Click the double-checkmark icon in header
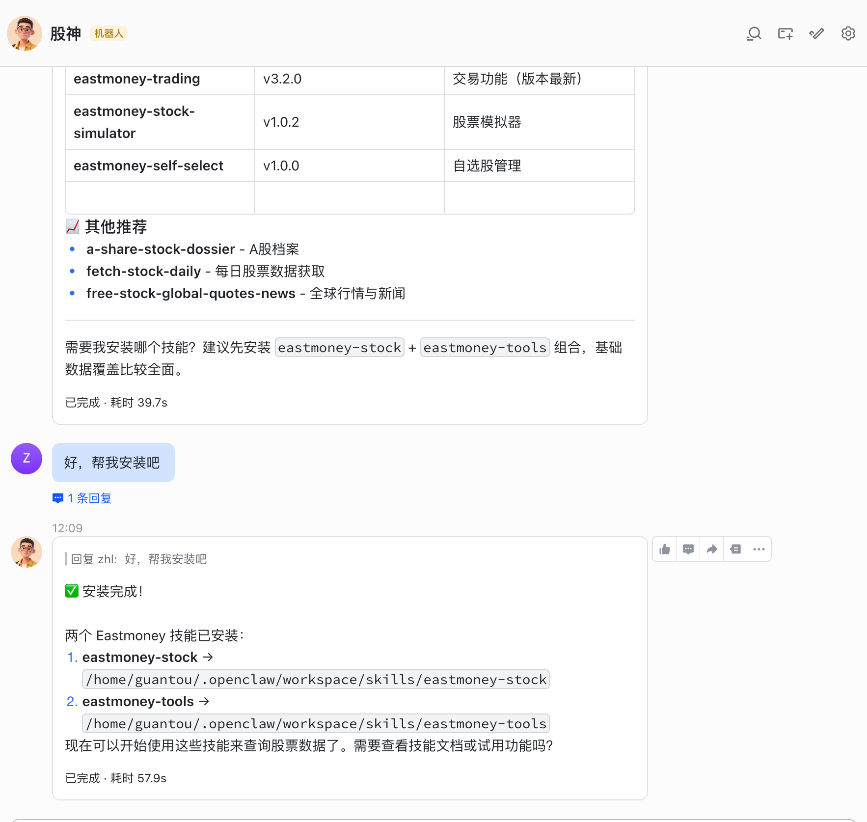This screenshot has width=867, height=822. click(816, 33)
